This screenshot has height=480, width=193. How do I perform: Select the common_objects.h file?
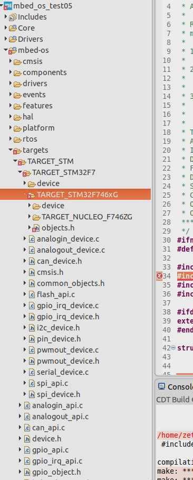pos(71,283)
